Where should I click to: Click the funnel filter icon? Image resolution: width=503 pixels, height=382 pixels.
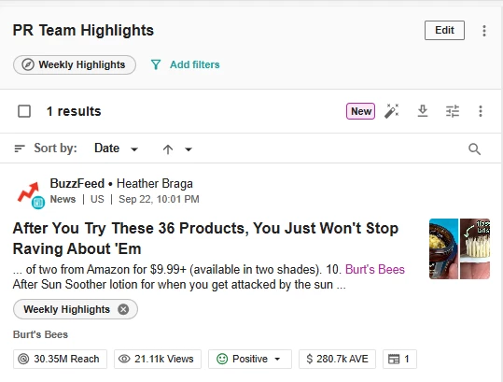(156, 64)
